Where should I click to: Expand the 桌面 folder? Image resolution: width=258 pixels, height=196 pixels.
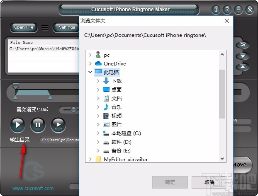(98, 90)
